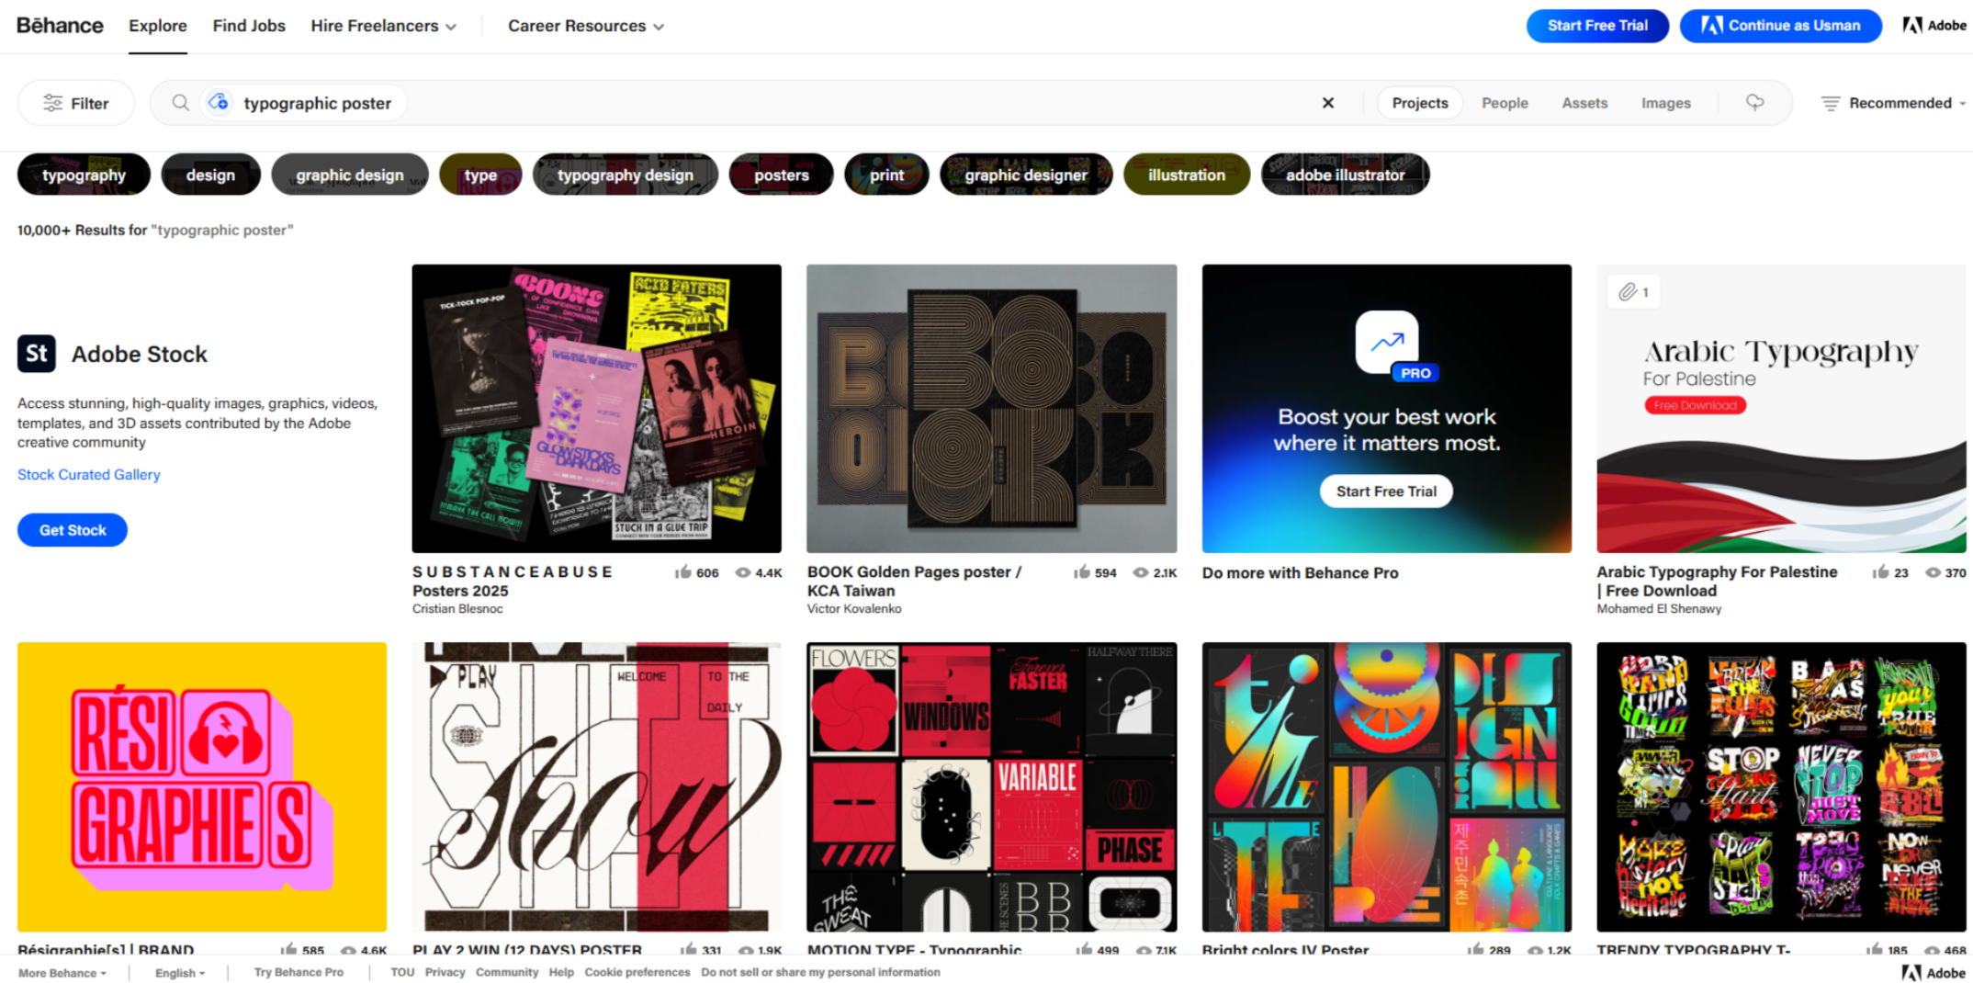
Task: Expand the Career Resources menu
Action: coord(586,26)
